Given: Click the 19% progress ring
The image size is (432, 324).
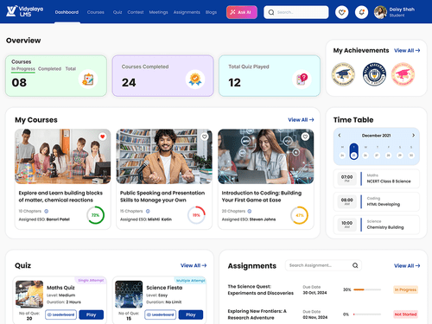Looking at the screenshot, I should point(196,215).
